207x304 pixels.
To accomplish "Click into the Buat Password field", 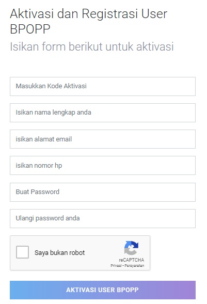I will click(103, 192).
